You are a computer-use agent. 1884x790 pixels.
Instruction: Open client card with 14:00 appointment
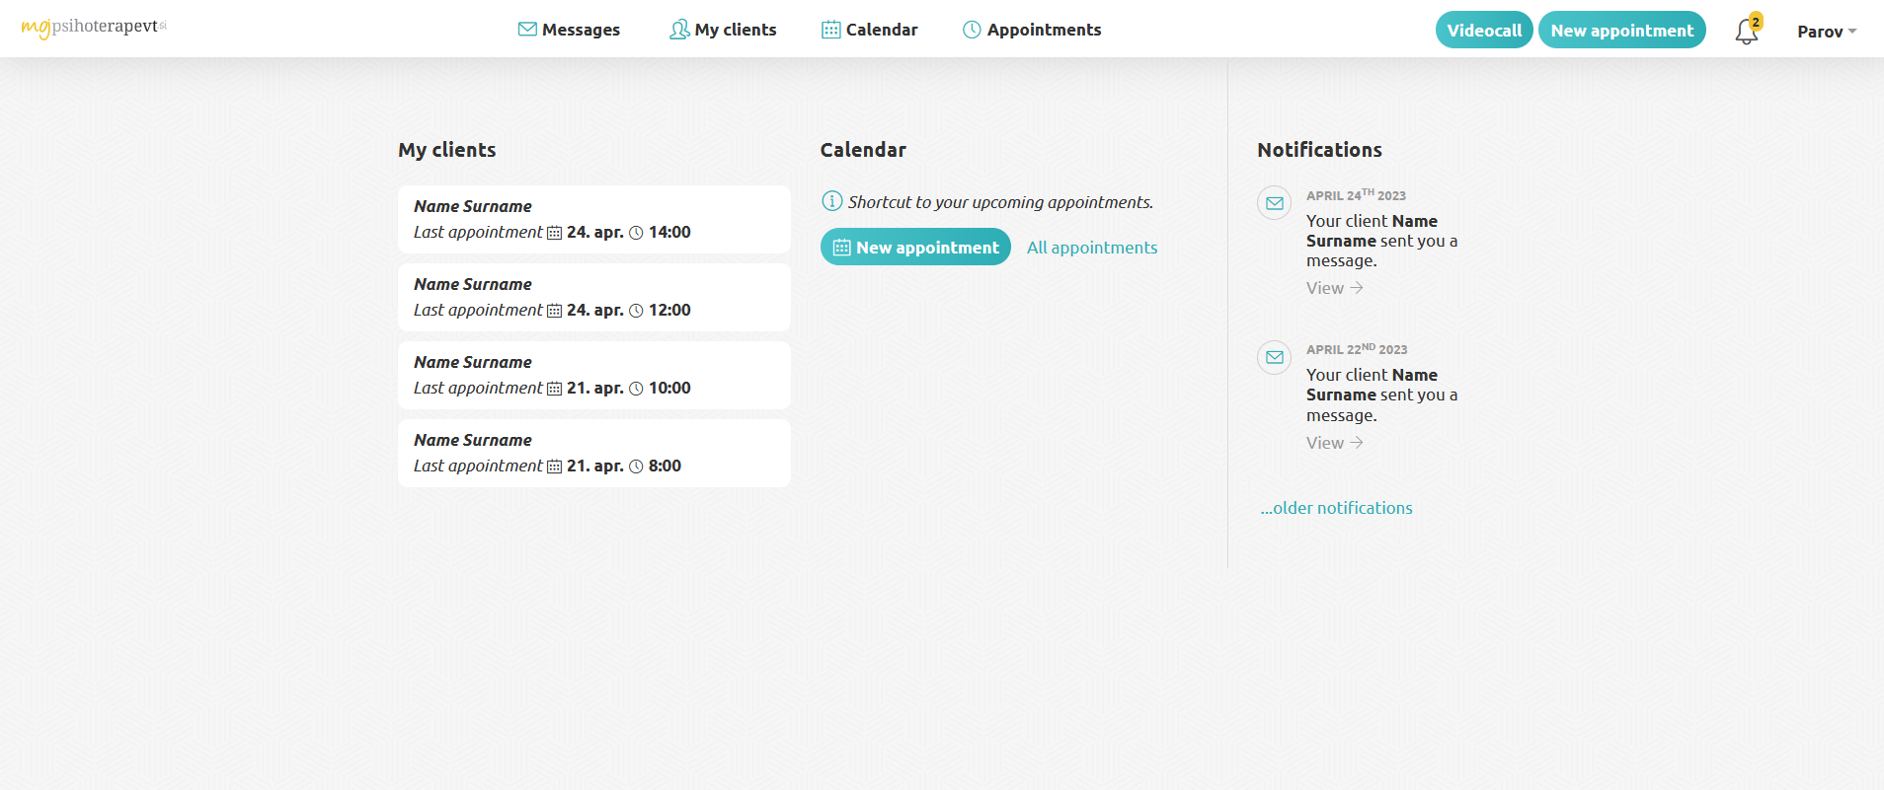593,219
